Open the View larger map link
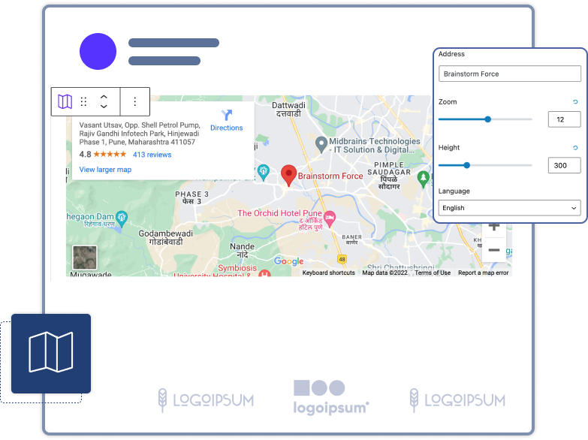 click(x=105, y=170)
